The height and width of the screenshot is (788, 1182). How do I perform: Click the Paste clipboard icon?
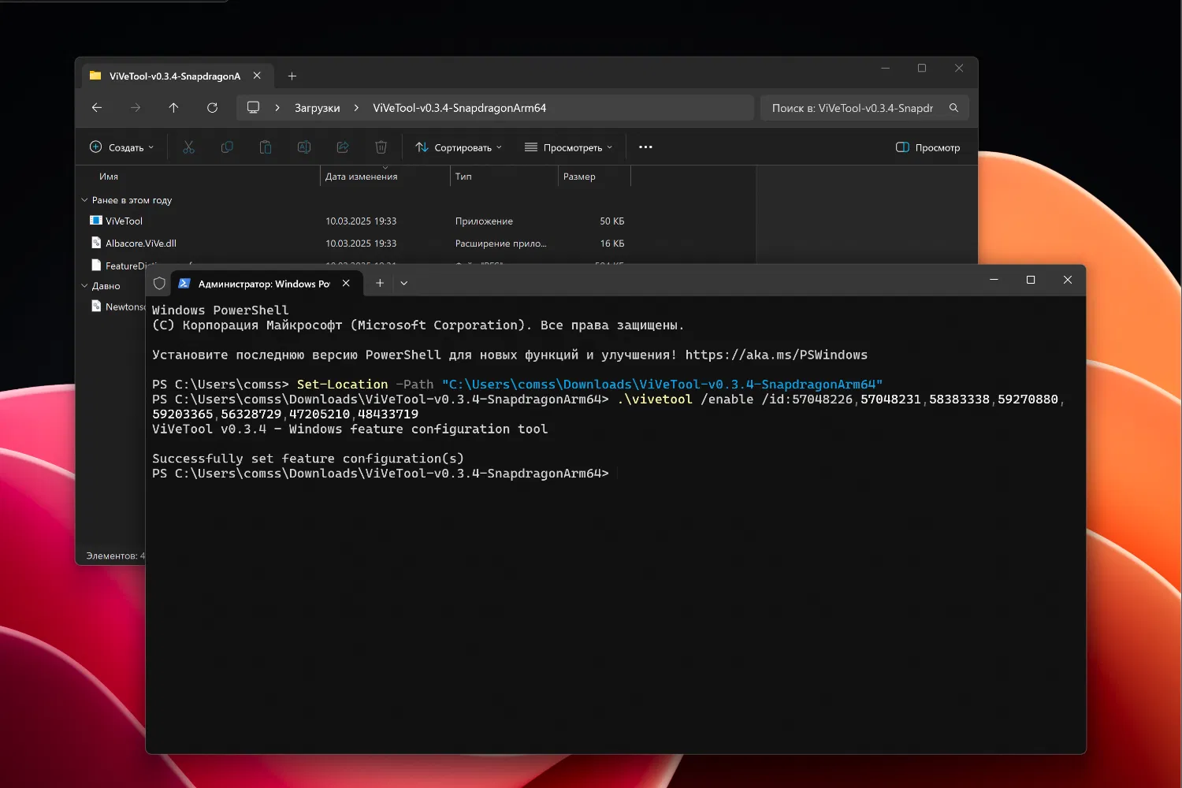click(266, 147)
